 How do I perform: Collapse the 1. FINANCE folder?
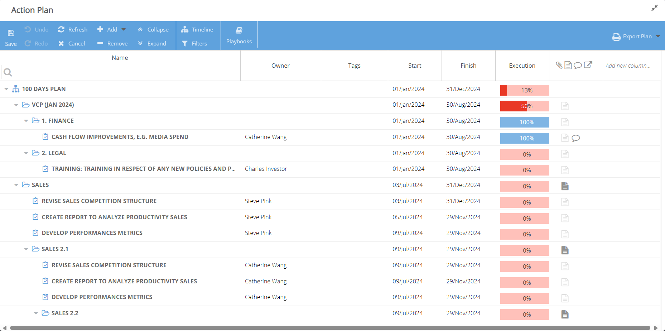click(26, 121)
